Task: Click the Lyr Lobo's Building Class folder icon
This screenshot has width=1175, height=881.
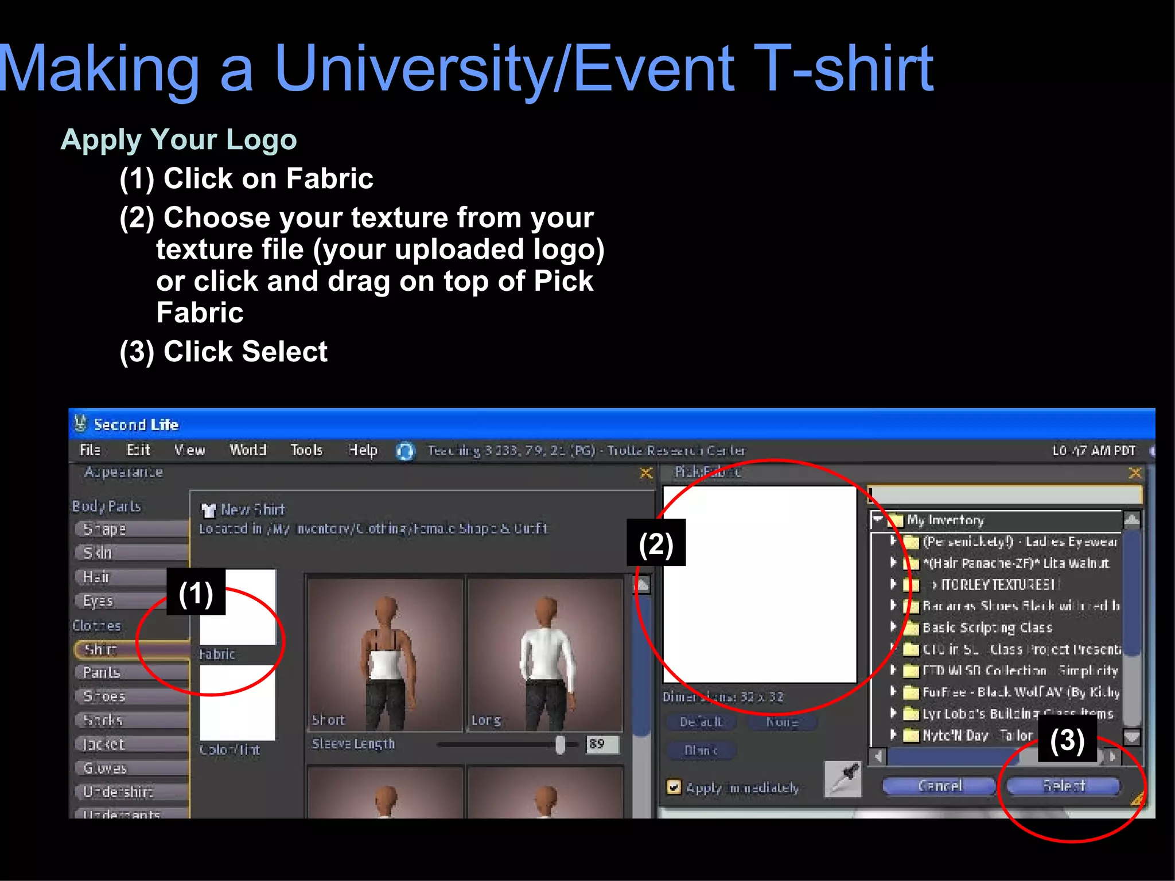Action: (x=911, y=714)
